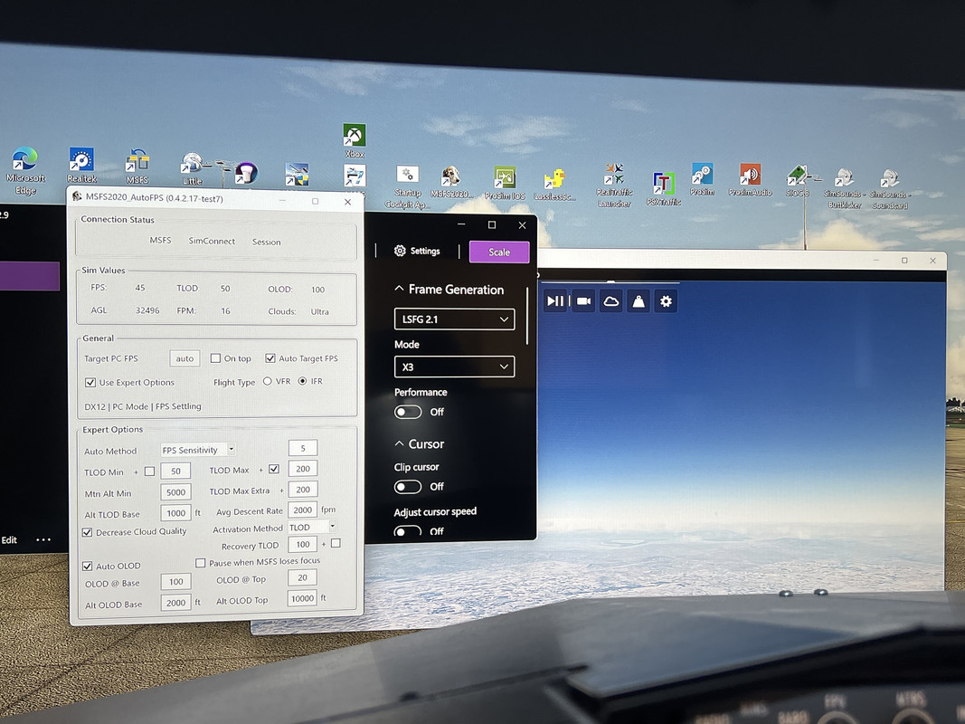
Task: Select the ProSim desktop shortcut
Action: 702,179
